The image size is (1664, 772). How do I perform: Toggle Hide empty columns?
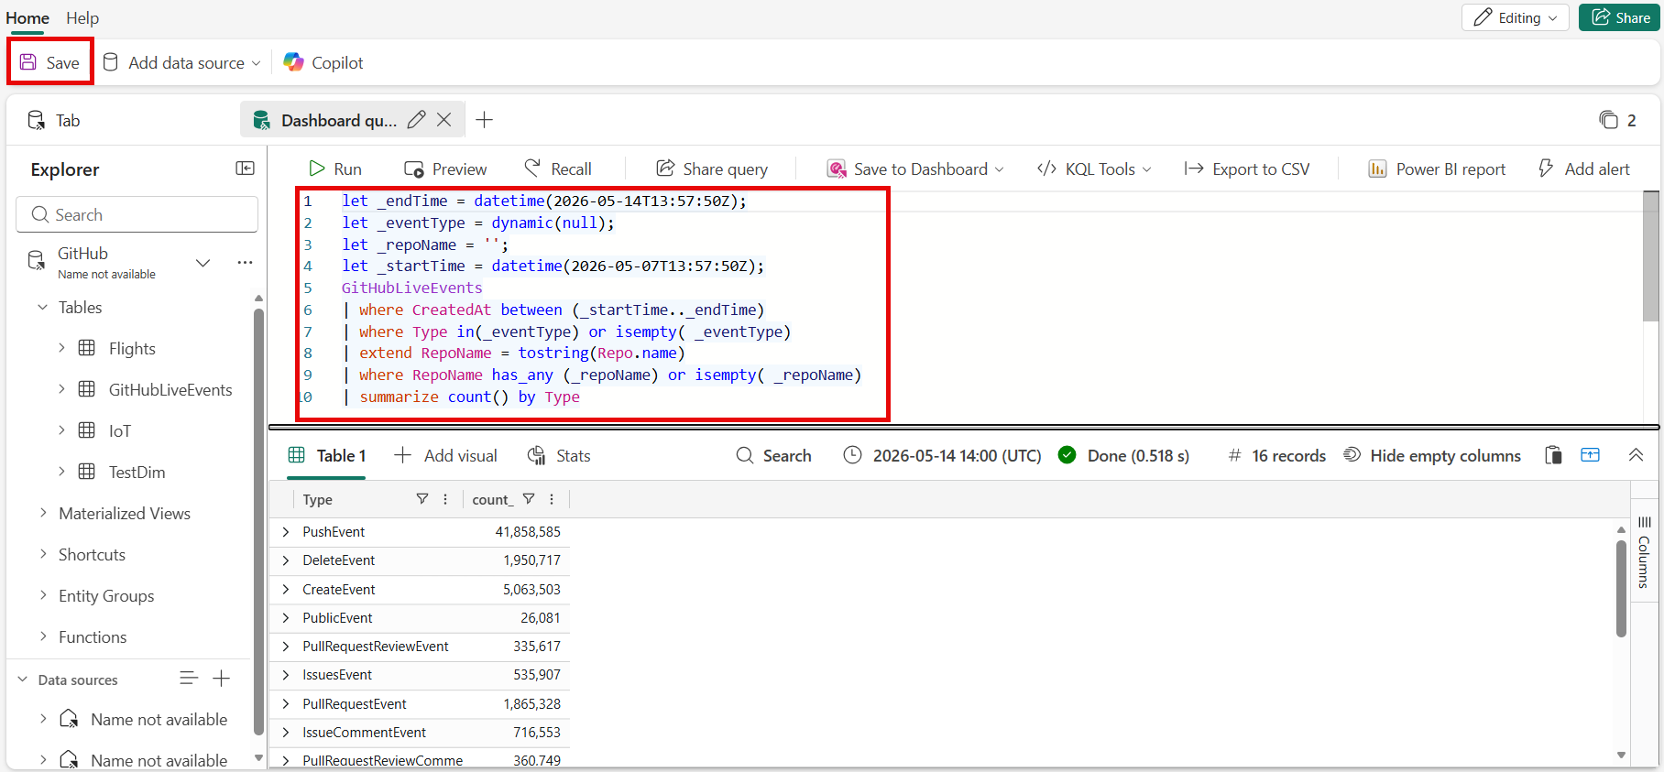[x=1432, y=455]
